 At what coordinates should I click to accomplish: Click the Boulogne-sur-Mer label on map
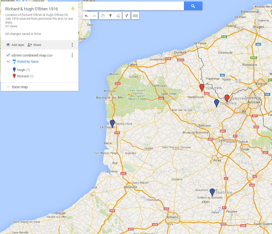[x=110, y=98]
